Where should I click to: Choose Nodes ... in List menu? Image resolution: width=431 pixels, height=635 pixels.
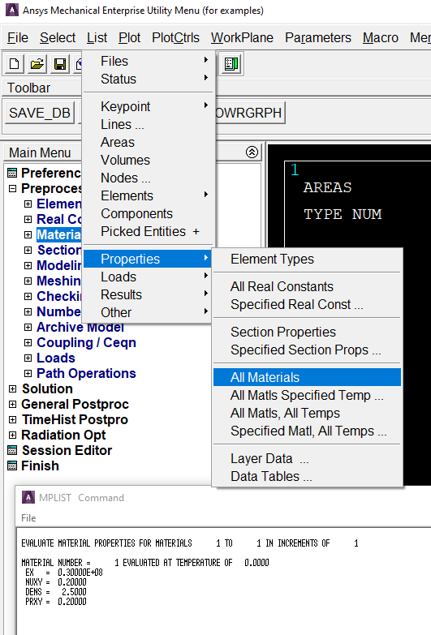click(x=149, y=178)
